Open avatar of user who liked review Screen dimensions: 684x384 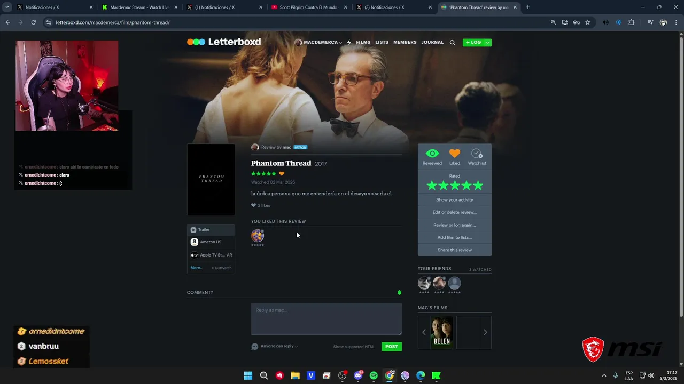tap(258, 235)
